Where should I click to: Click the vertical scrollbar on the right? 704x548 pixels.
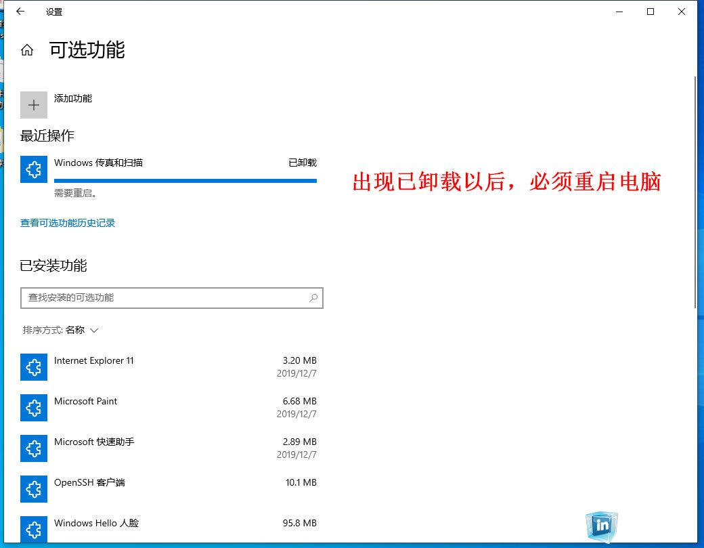coord(695,192)
